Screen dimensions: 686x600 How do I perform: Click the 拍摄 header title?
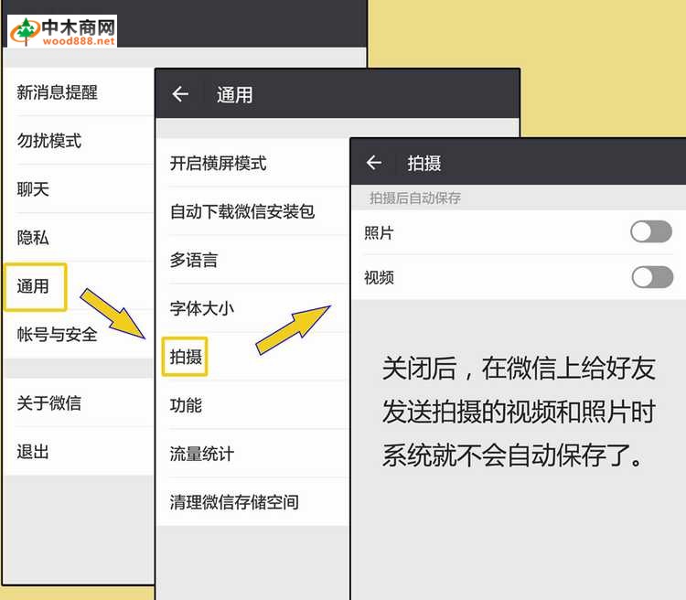pos(423,163)
